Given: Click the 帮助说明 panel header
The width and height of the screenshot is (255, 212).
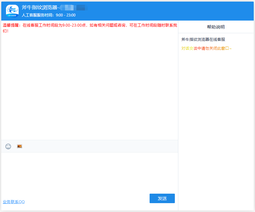Looking at the screenshot, I should 216,27.
